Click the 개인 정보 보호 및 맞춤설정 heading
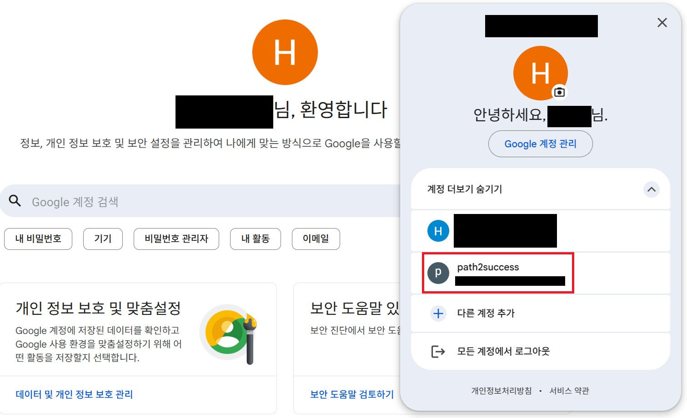This screenshot has width=687, height=418. [x=98, y=308]
